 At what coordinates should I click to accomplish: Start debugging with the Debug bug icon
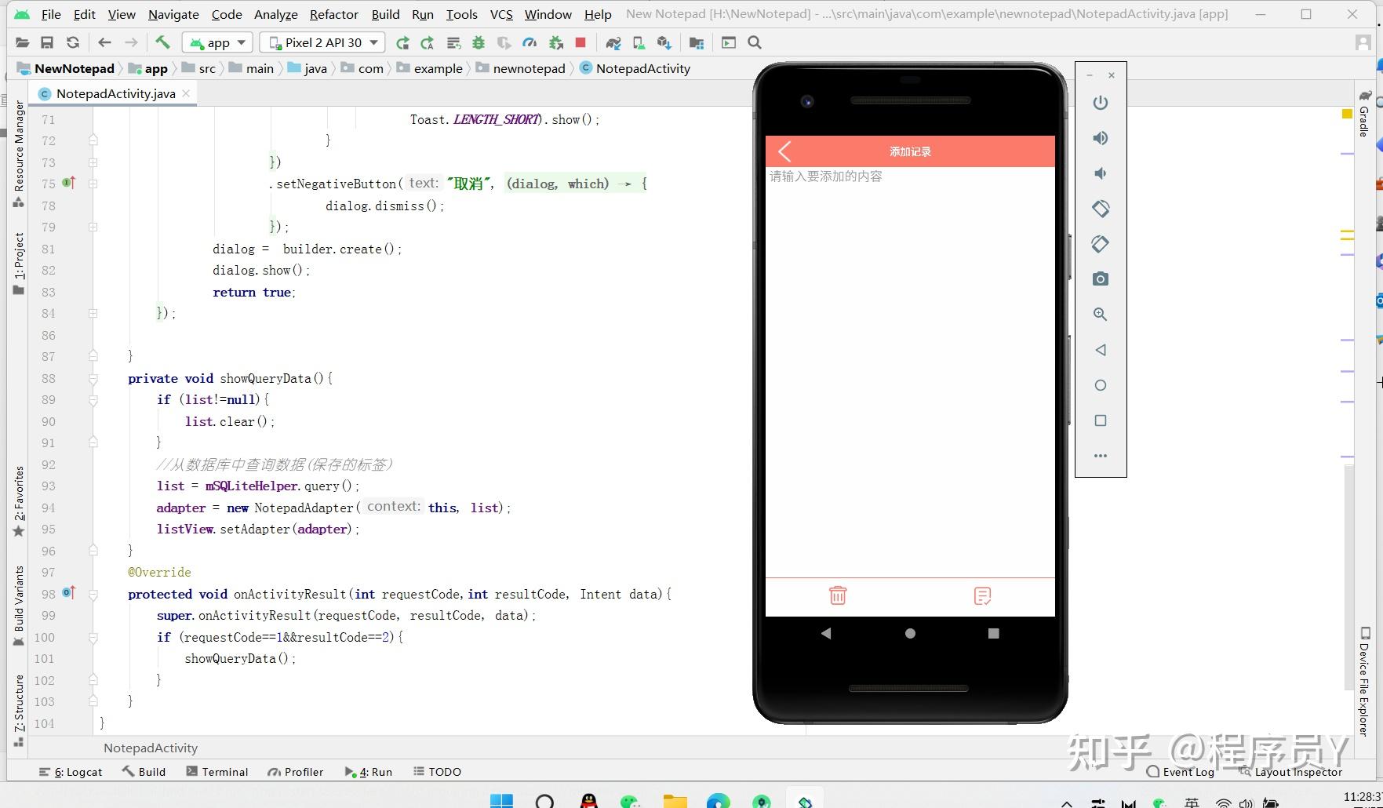point(479,42)
